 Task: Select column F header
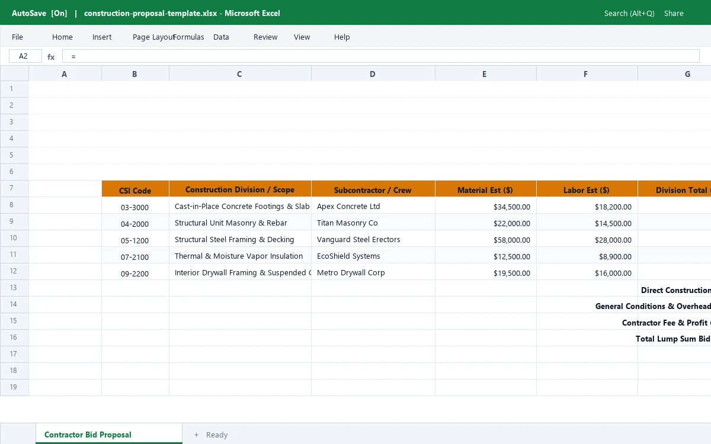tap(587, 73)
